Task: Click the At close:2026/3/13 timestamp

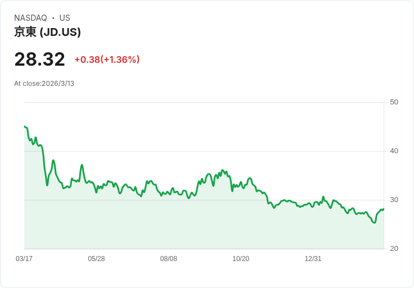Action: pyautogui.click(x=44, y=84)
